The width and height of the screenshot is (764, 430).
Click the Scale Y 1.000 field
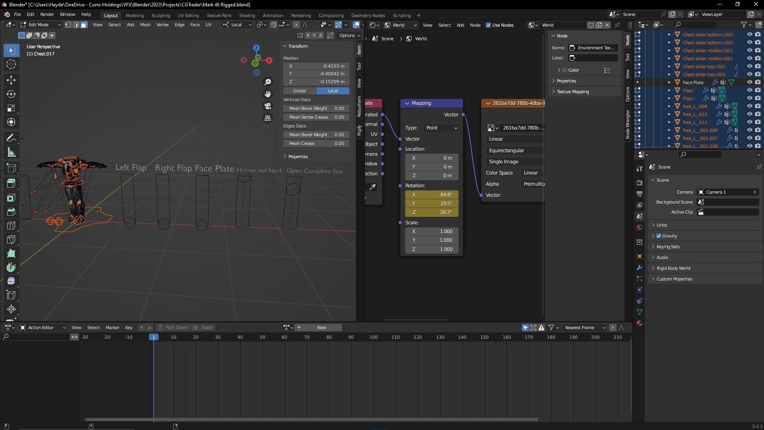pyautogui.click(x=432, y=240)
